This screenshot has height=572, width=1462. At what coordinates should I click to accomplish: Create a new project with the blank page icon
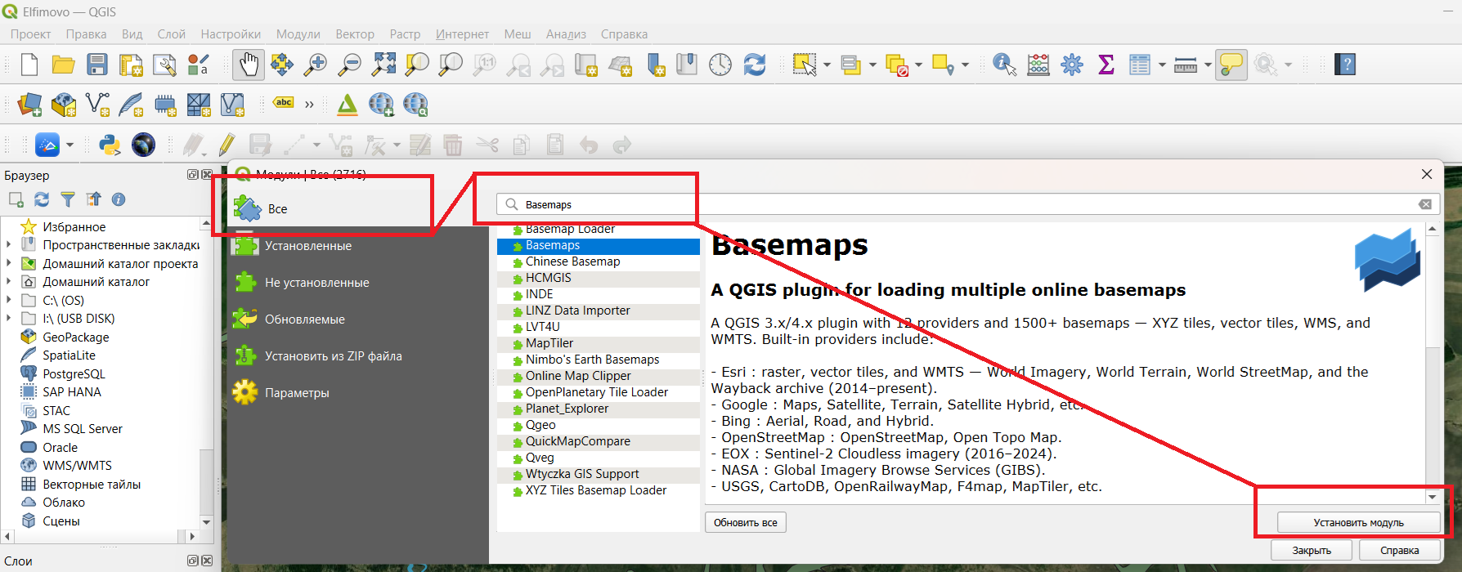point(29,65)
